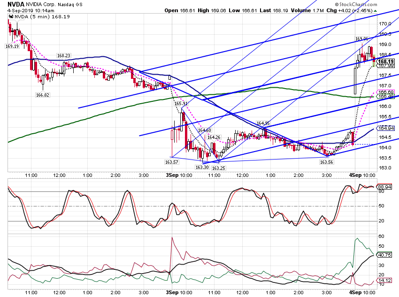Click the Chg +4.02 (+2.45%) value
The width and height of the screenshot is (399, 297).
[350, 10]
